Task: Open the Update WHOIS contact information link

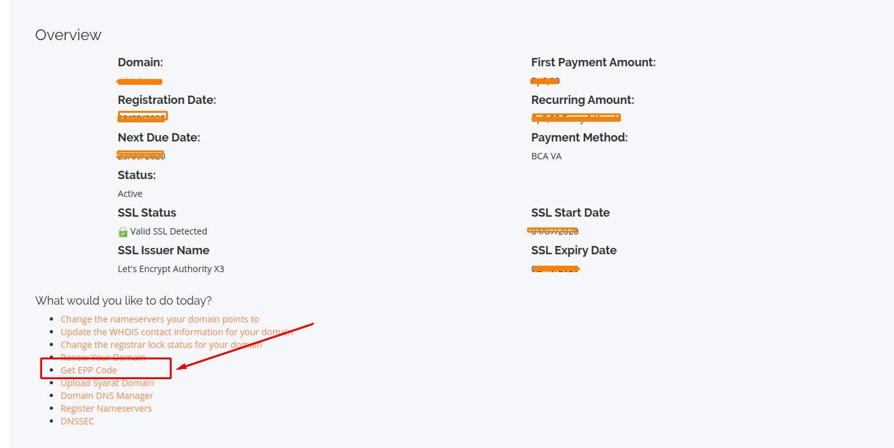Action: click(x=176, y=332)
